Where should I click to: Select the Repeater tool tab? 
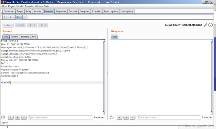click(x=49, y=11)
